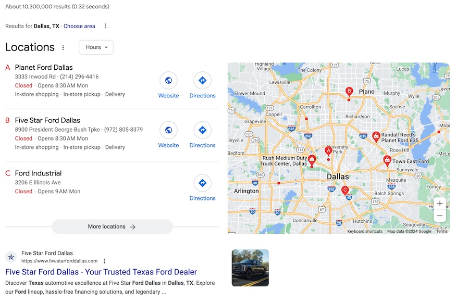Select Planet Ford Dallas listing name
The width and height of the screenshot is (469, 303).
pyautogui.click(x=44, y=67)
